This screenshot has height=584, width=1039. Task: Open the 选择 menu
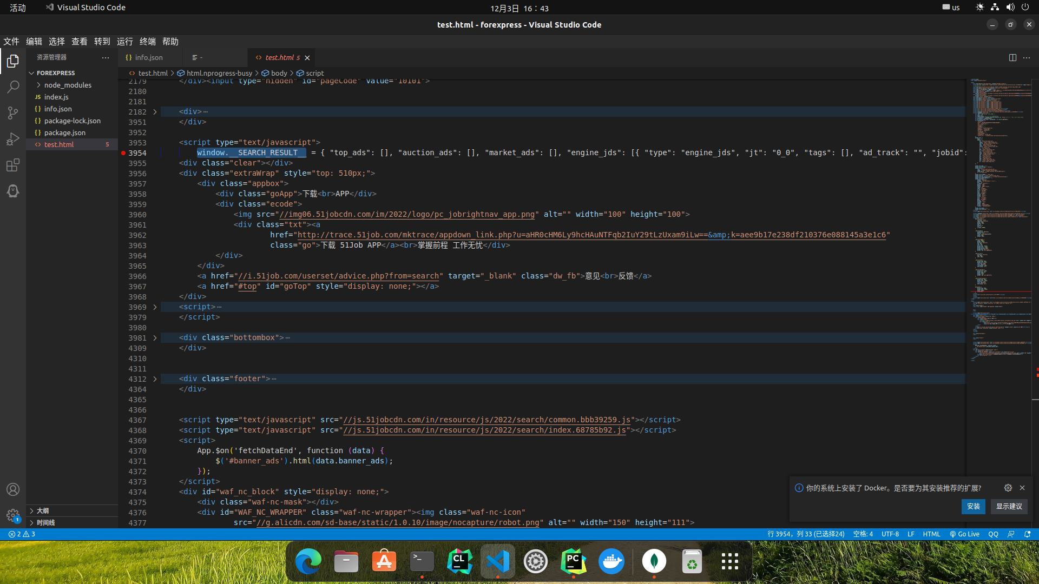tap(57, 42)
